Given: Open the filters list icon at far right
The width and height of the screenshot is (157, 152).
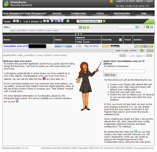Looking at the screenshot, I should tap(152, 27).
